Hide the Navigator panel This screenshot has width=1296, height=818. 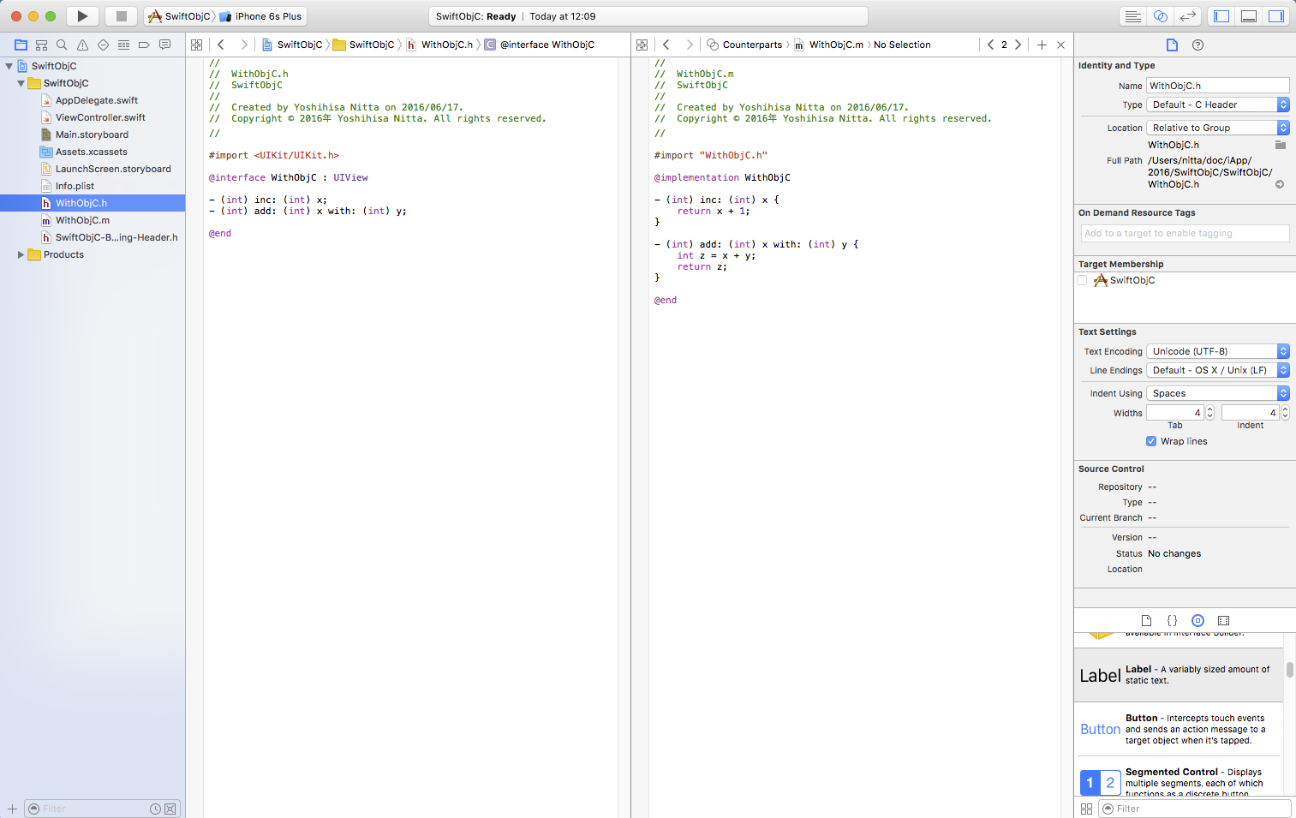(x=1221, y=16)
